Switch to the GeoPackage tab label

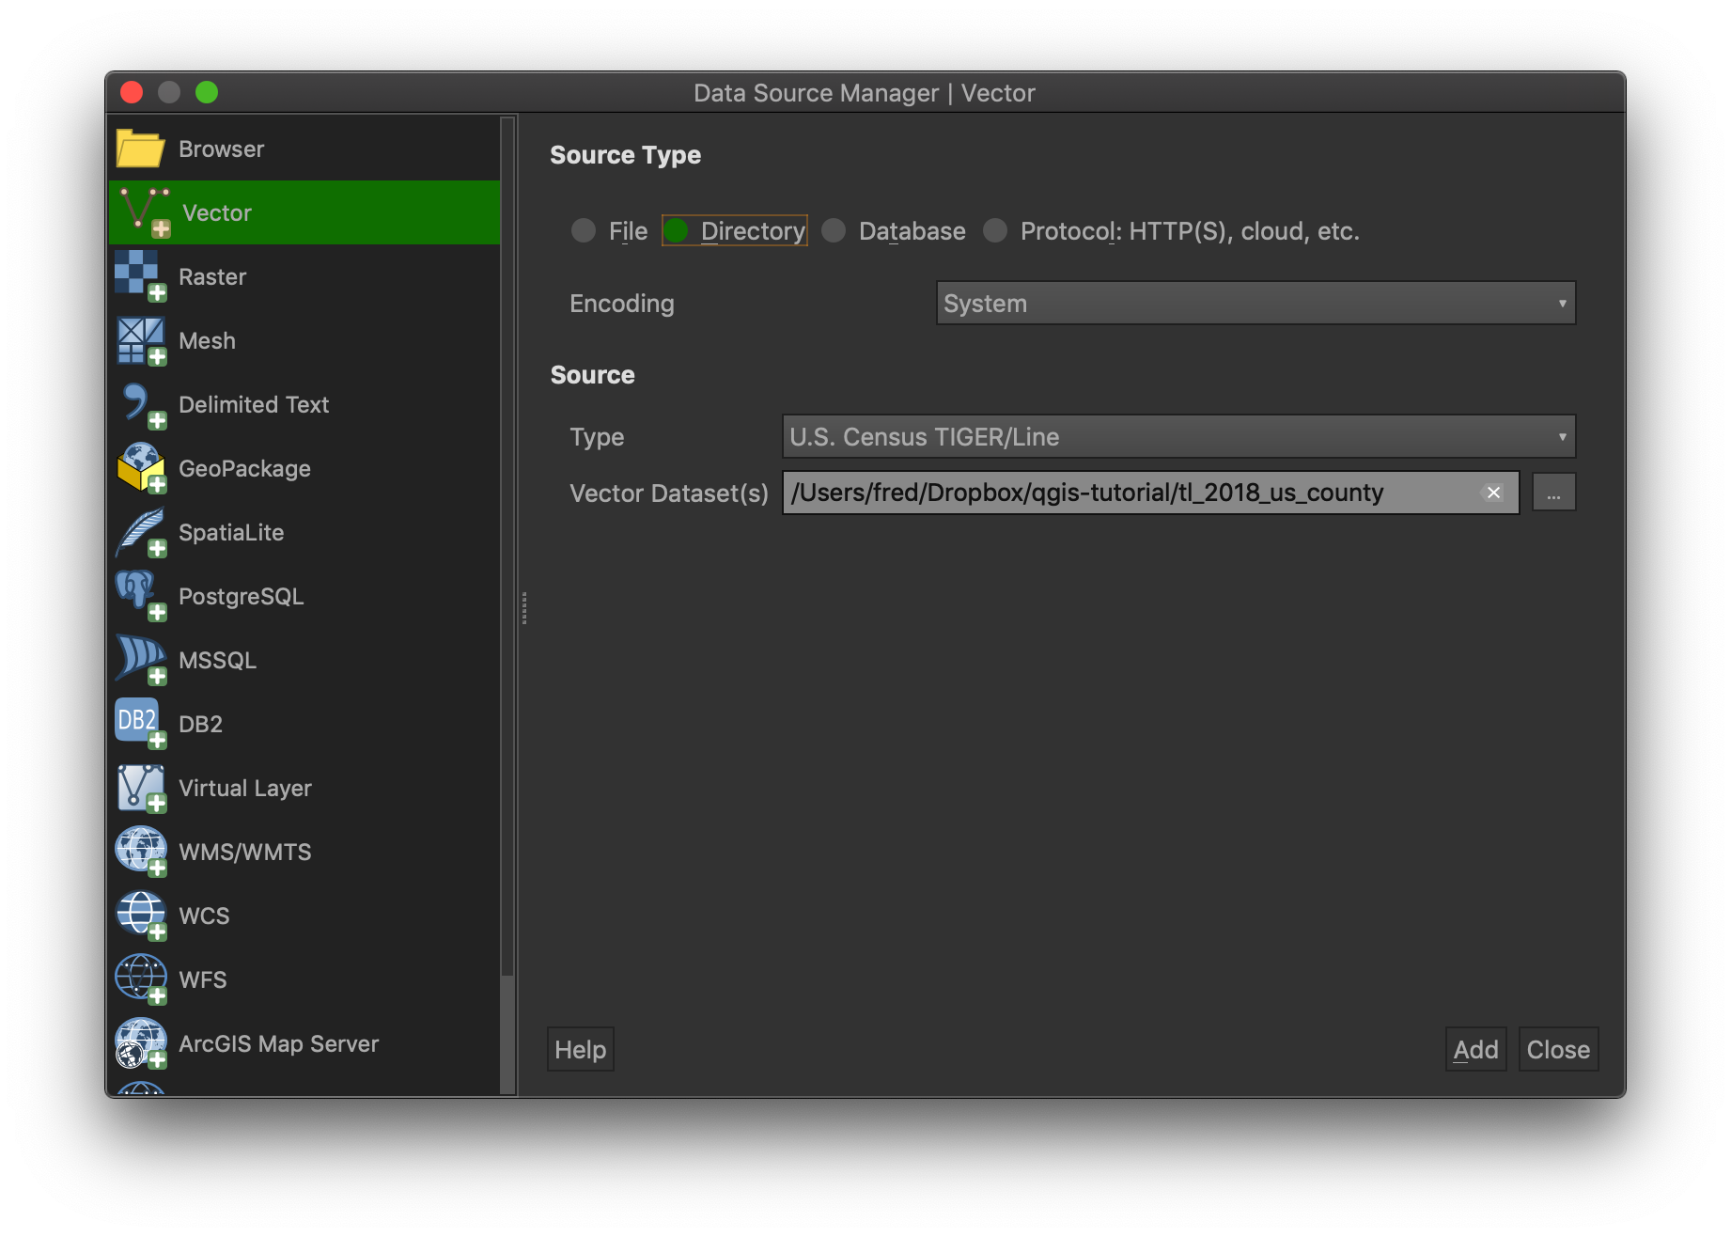point(244,468)
